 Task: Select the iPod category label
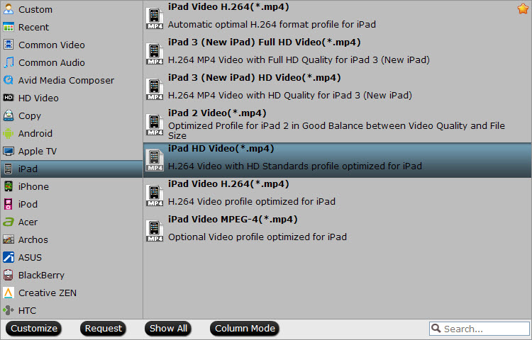point(28,204)
